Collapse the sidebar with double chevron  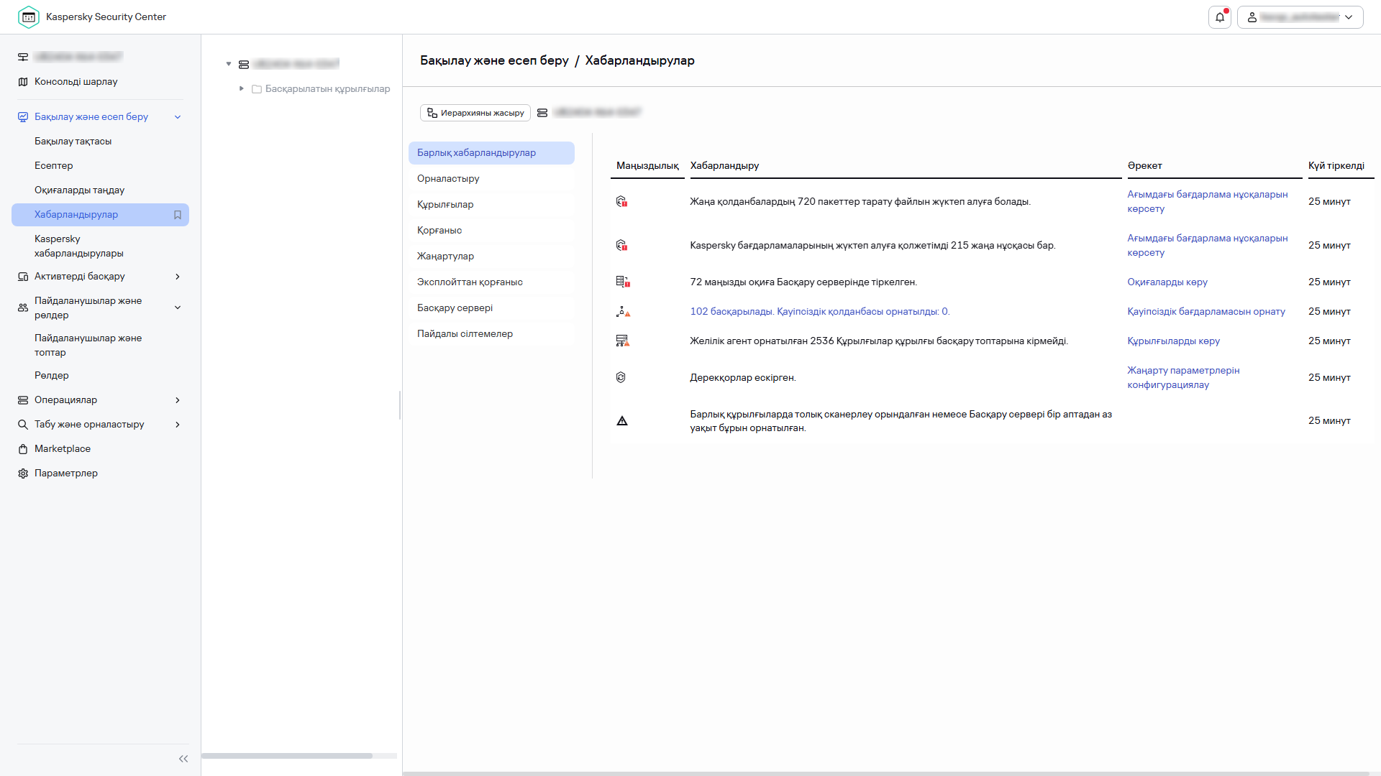point(183,759)
